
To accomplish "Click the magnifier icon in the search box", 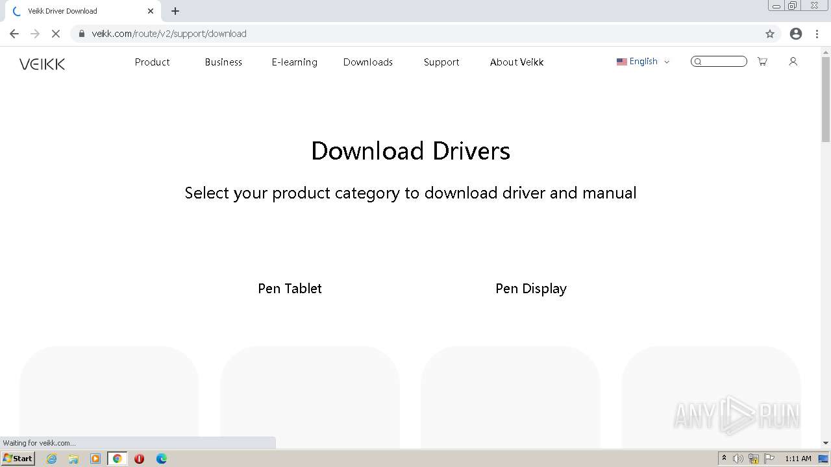I will click(698, 62).
